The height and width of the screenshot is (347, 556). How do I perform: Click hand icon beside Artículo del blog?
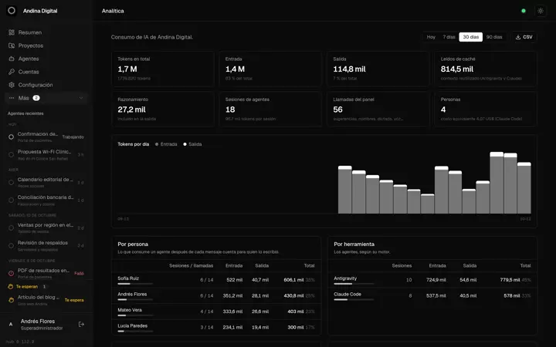coord(11,300)
